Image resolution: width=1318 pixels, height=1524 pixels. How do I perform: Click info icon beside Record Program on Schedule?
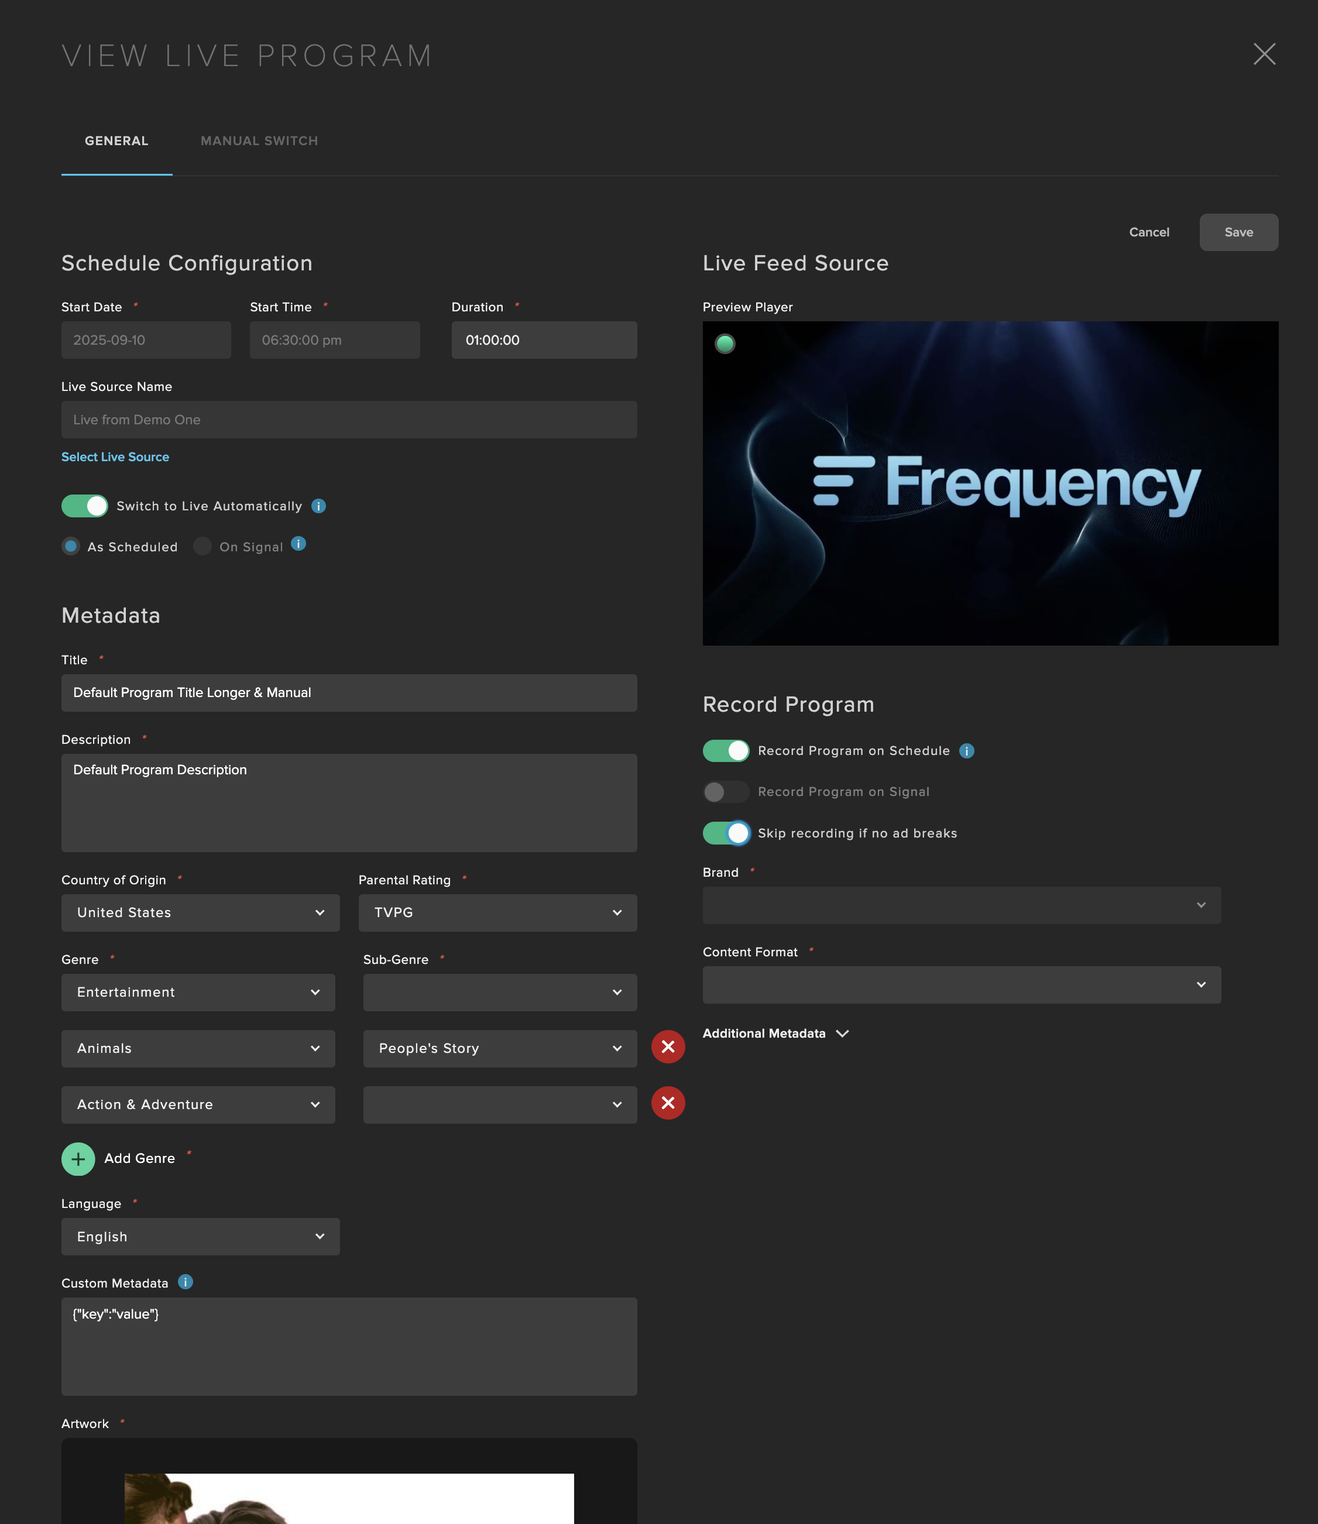(x=966, y=751)
